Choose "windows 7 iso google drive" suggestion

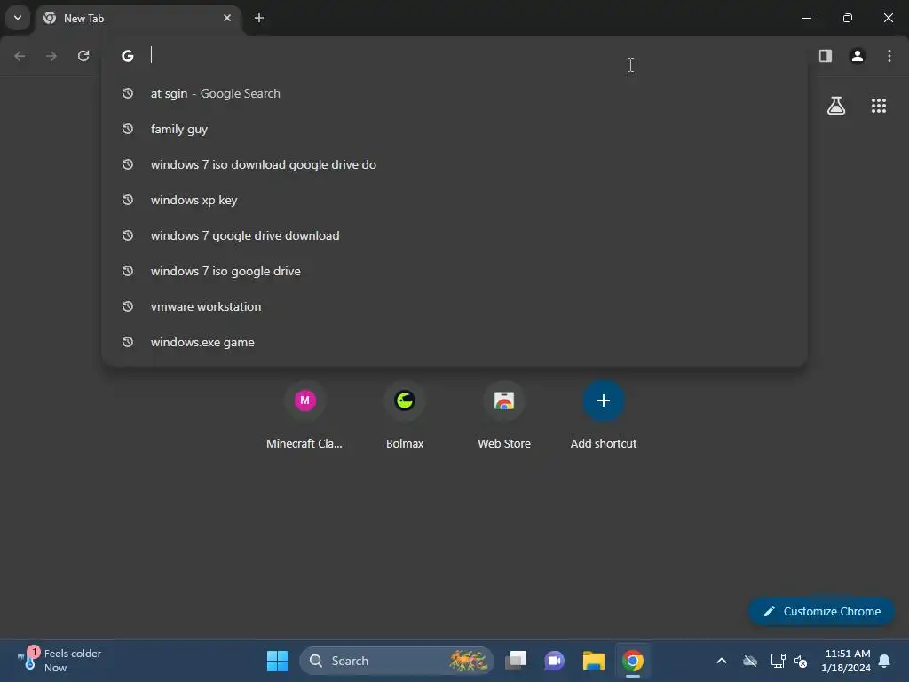454,271
